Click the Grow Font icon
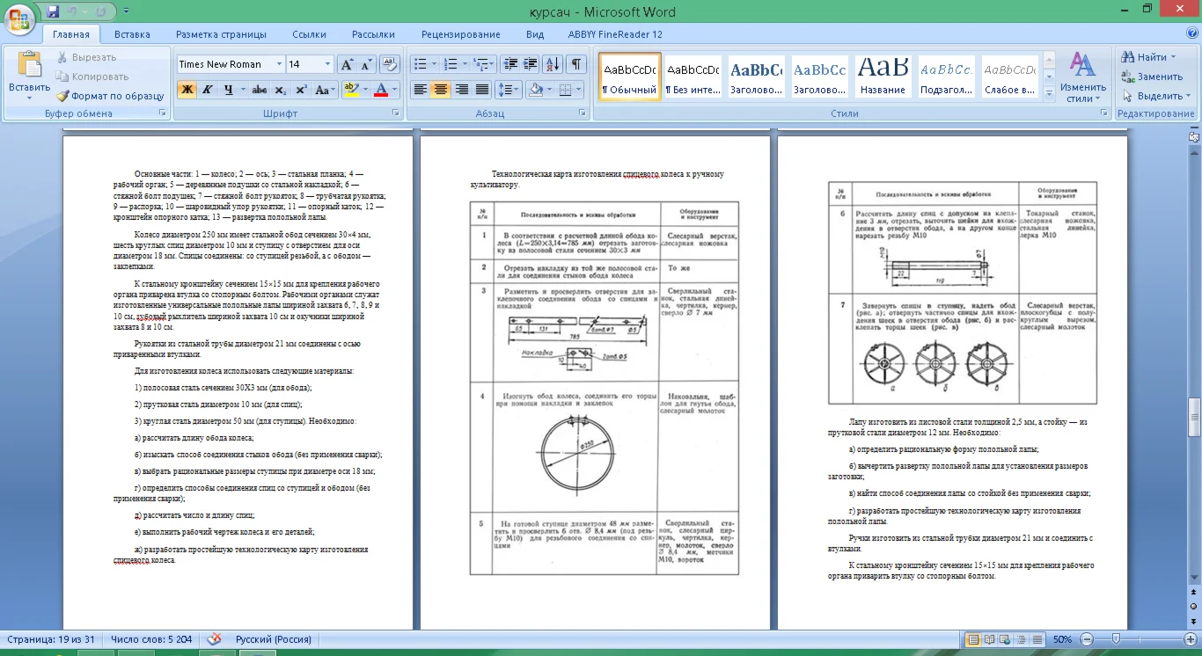Screen dimensions: 1202x656 [347, 64]
